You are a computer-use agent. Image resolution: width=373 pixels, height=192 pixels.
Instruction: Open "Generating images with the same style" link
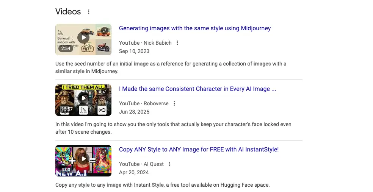pos(194,28)
